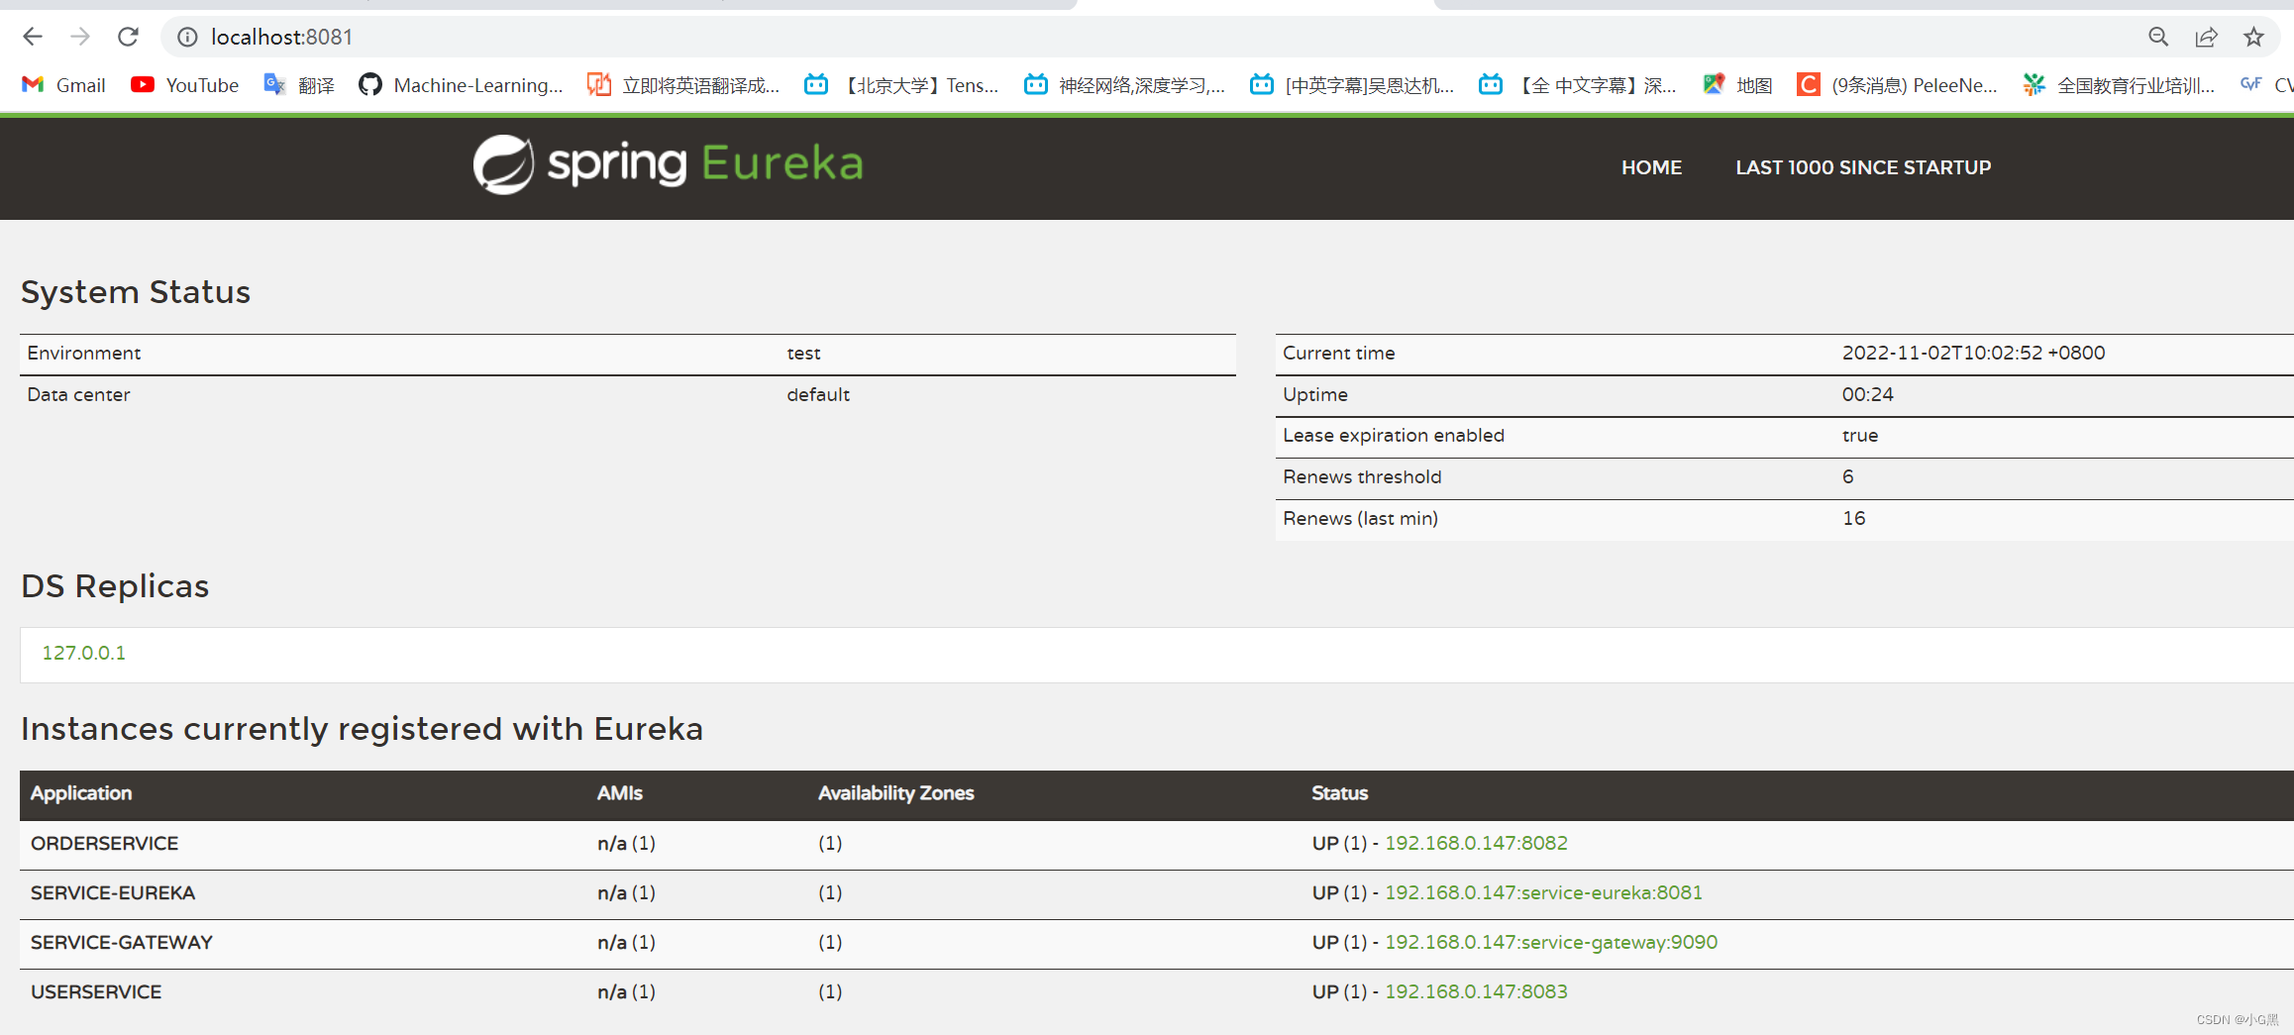Bookmark this page with the star icon
This screenshot has width=2294, height=1035.
pyautogui.click(x=2253, y=37)
